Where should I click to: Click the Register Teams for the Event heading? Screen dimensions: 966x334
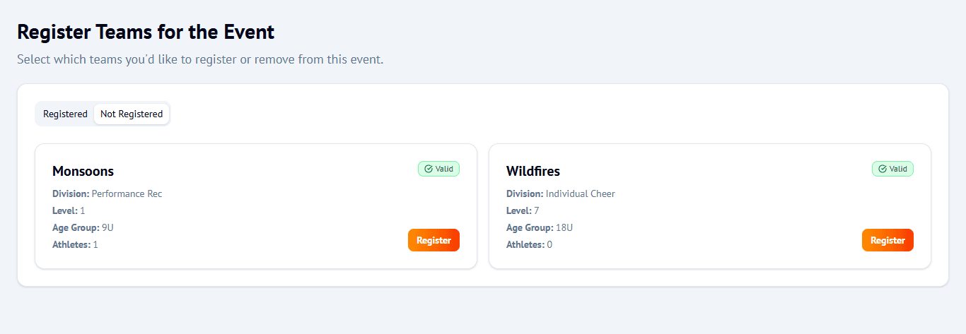[146, 32]
